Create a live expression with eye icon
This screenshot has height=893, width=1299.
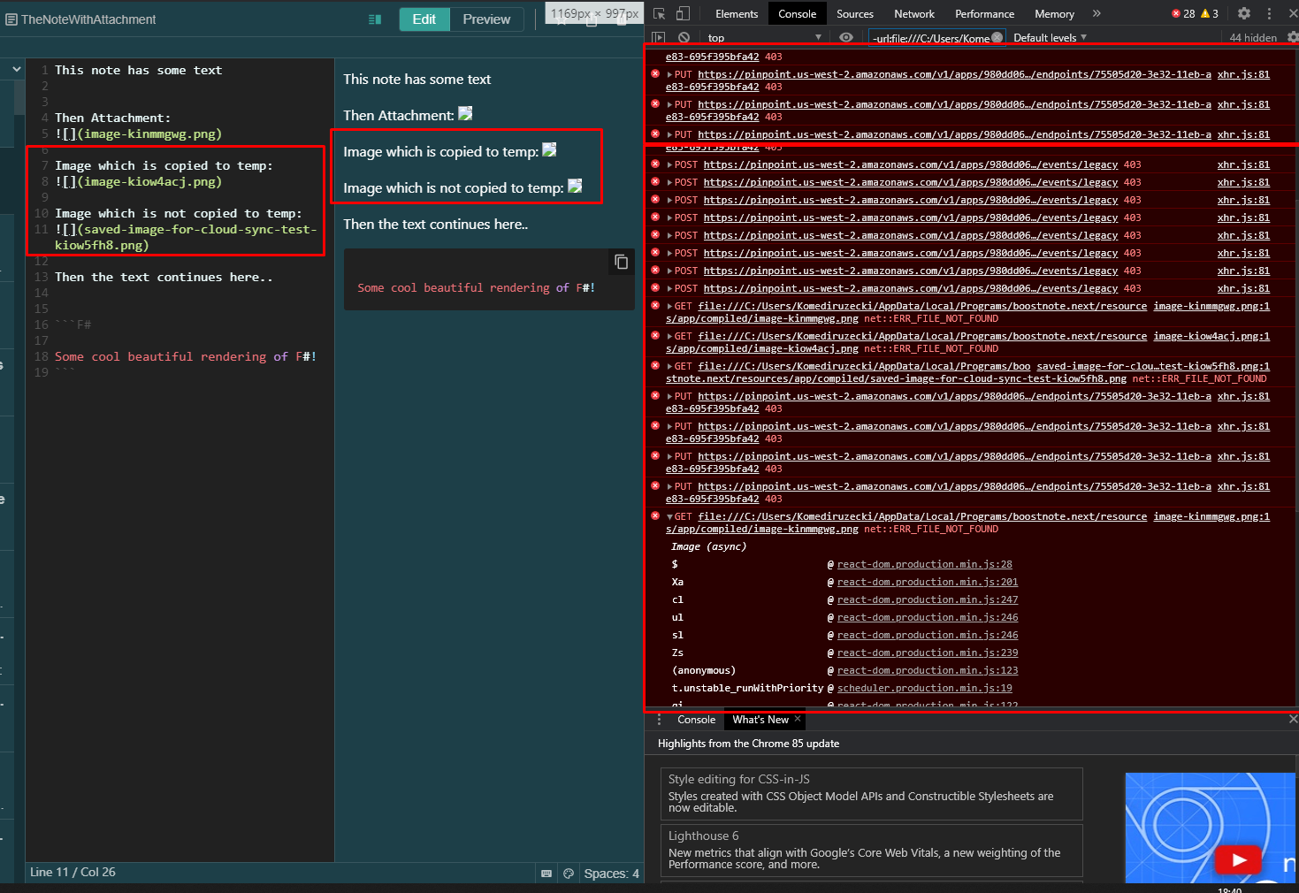click(846, 37)
